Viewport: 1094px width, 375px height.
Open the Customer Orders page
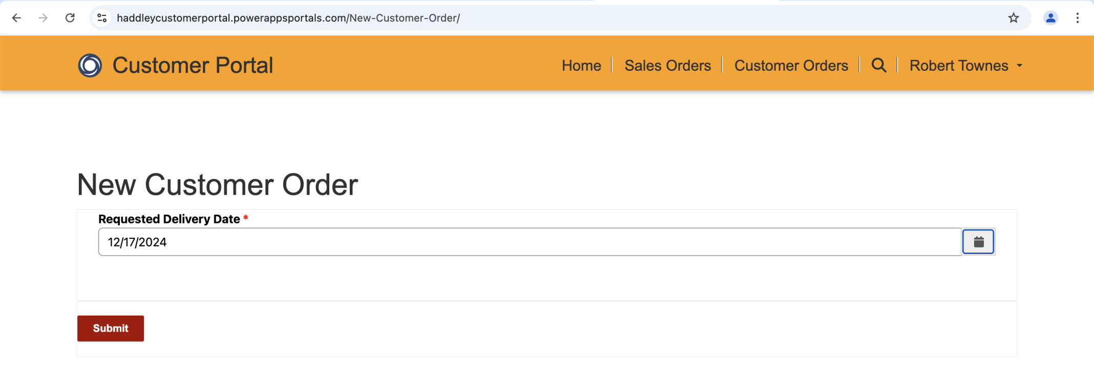pos(791,66)
